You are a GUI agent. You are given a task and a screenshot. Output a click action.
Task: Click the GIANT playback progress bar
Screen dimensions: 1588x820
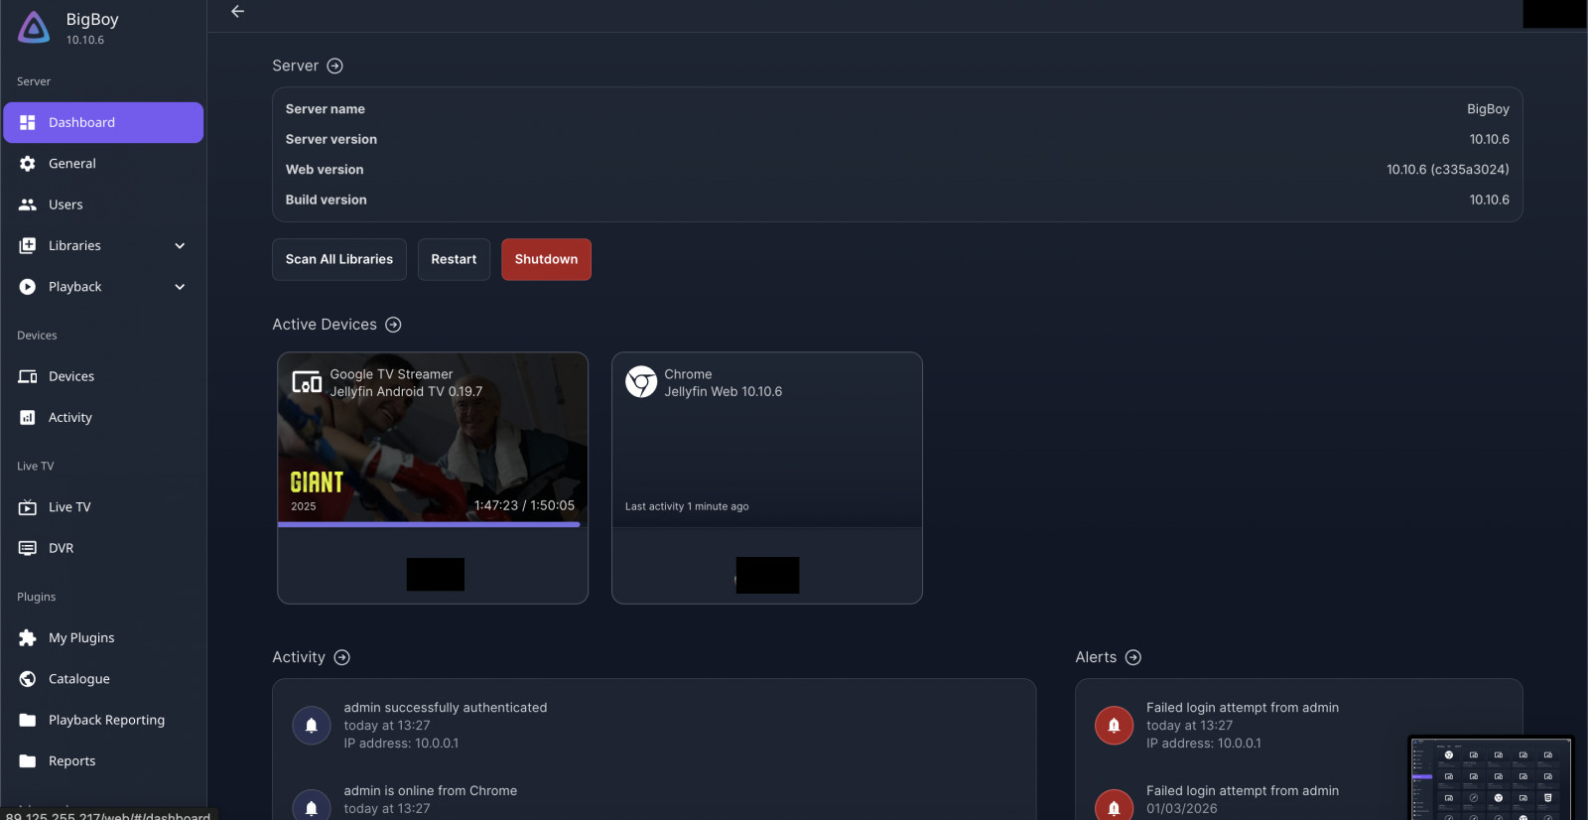pyautogui.click(x=429, y=524)
